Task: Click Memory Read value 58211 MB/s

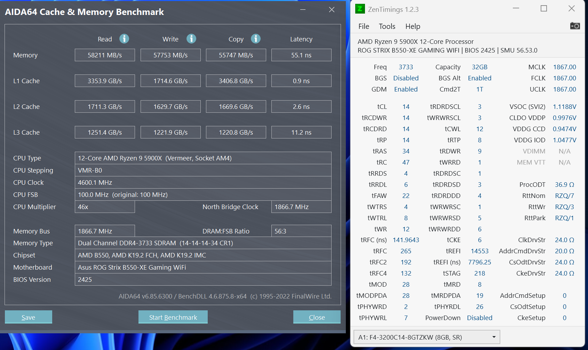Action: click(x=105, y=55)
